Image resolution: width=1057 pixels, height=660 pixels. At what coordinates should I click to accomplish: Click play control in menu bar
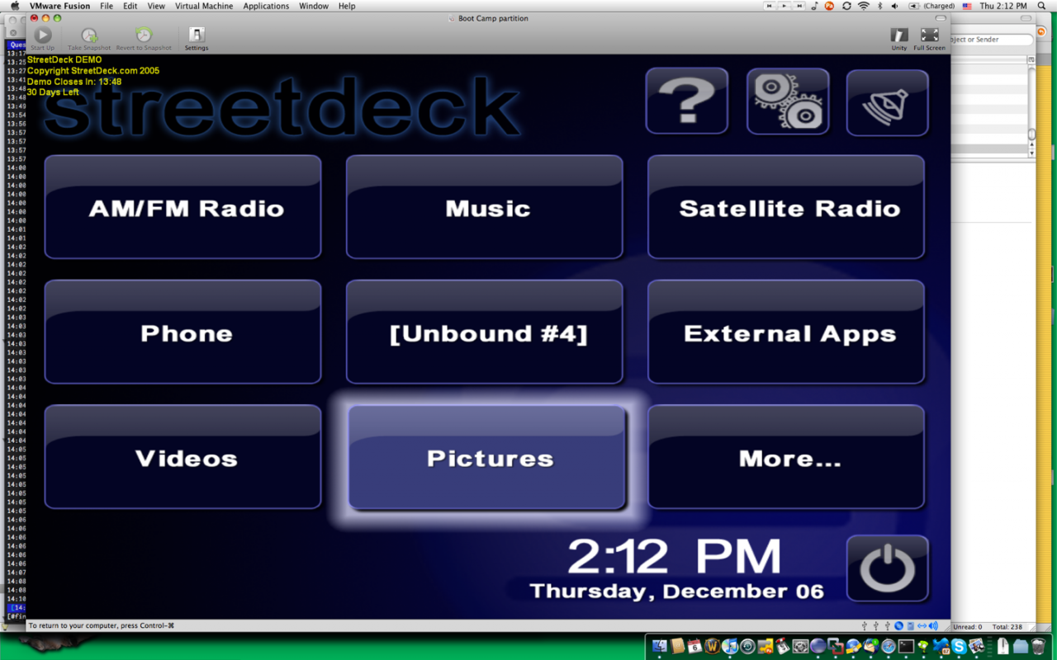[784, 6]
